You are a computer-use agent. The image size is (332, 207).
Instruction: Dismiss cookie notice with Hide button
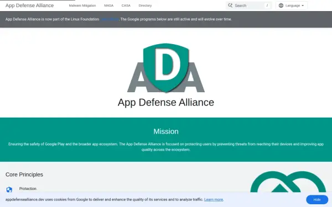coord(317,200)
